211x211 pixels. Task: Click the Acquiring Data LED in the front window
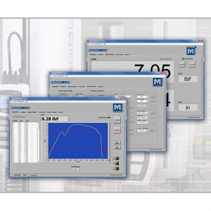pos(109,117)
